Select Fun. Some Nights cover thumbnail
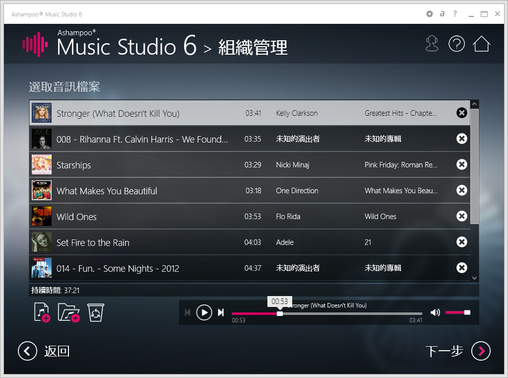508x378 pixels. click(x=42, y=268)
